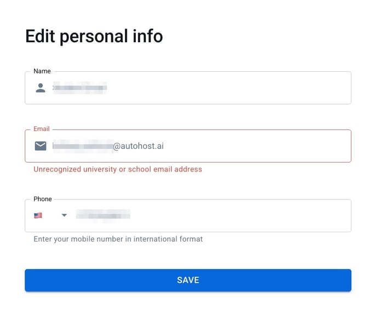Click the person icon in Name field

(x=41, y=88)
